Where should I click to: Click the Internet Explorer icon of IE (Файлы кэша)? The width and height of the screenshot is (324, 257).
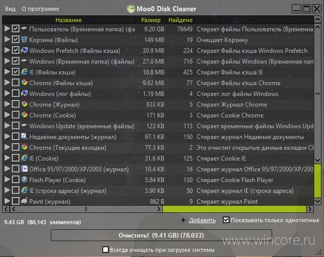pyautogui.click(x=24, y=72)
